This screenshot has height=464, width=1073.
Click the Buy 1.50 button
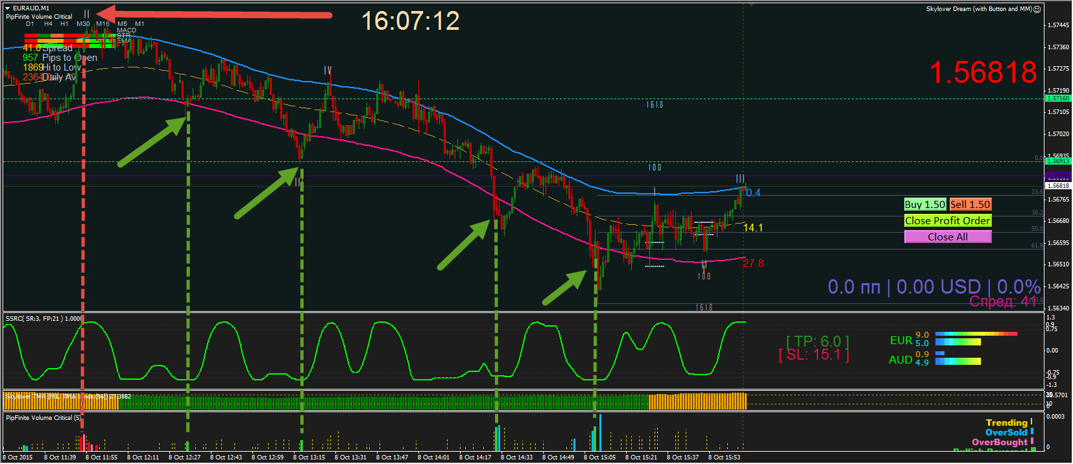point(925,204)
